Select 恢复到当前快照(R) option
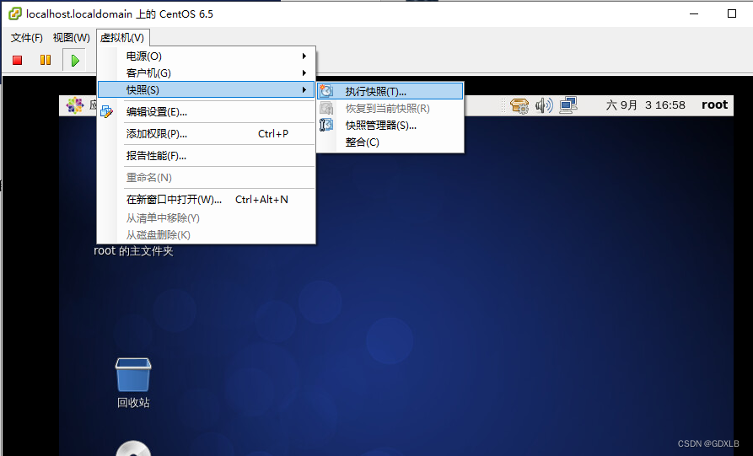753x456 pixels. (x=390, y=109)
